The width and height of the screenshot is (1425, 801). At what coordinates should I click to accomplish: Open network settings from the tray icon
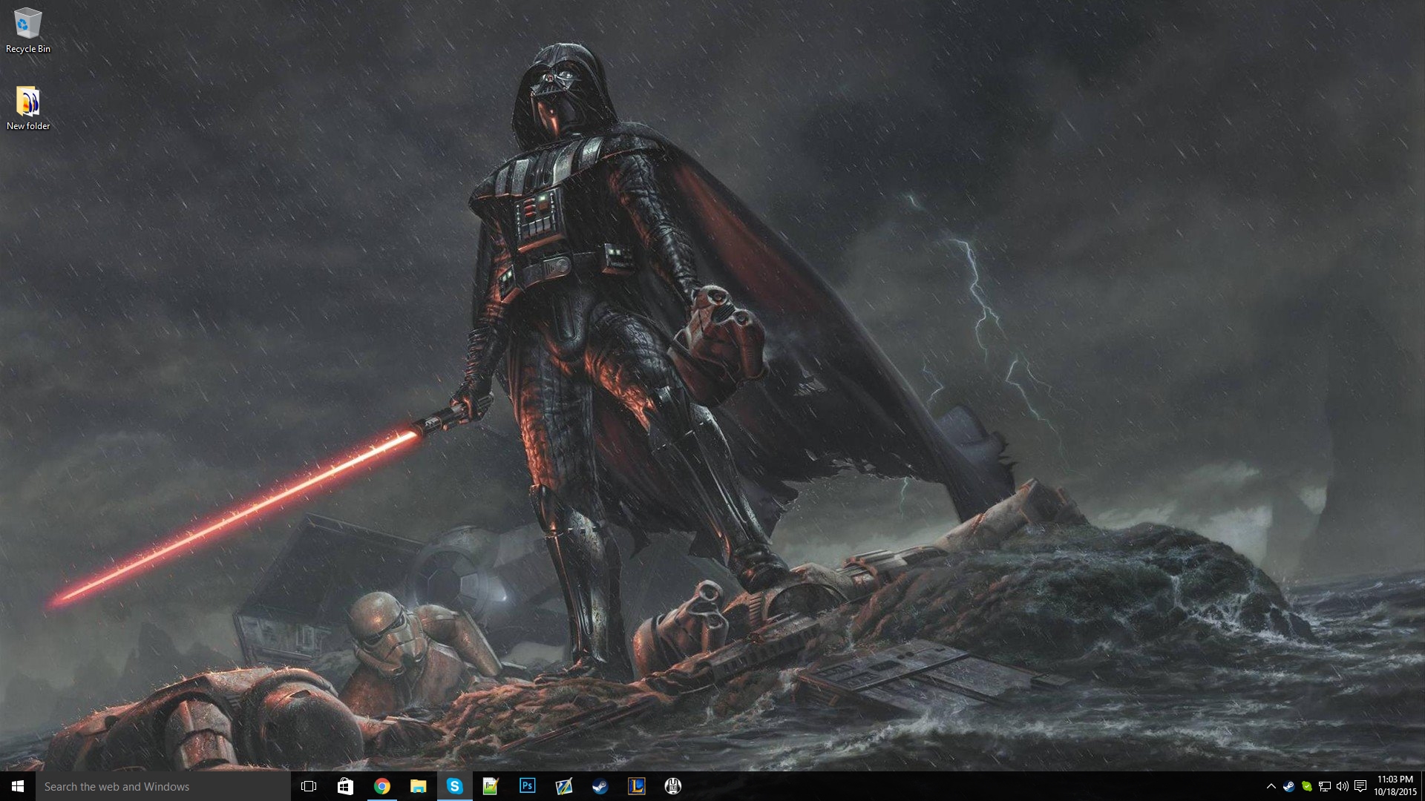click(1325, 787)
